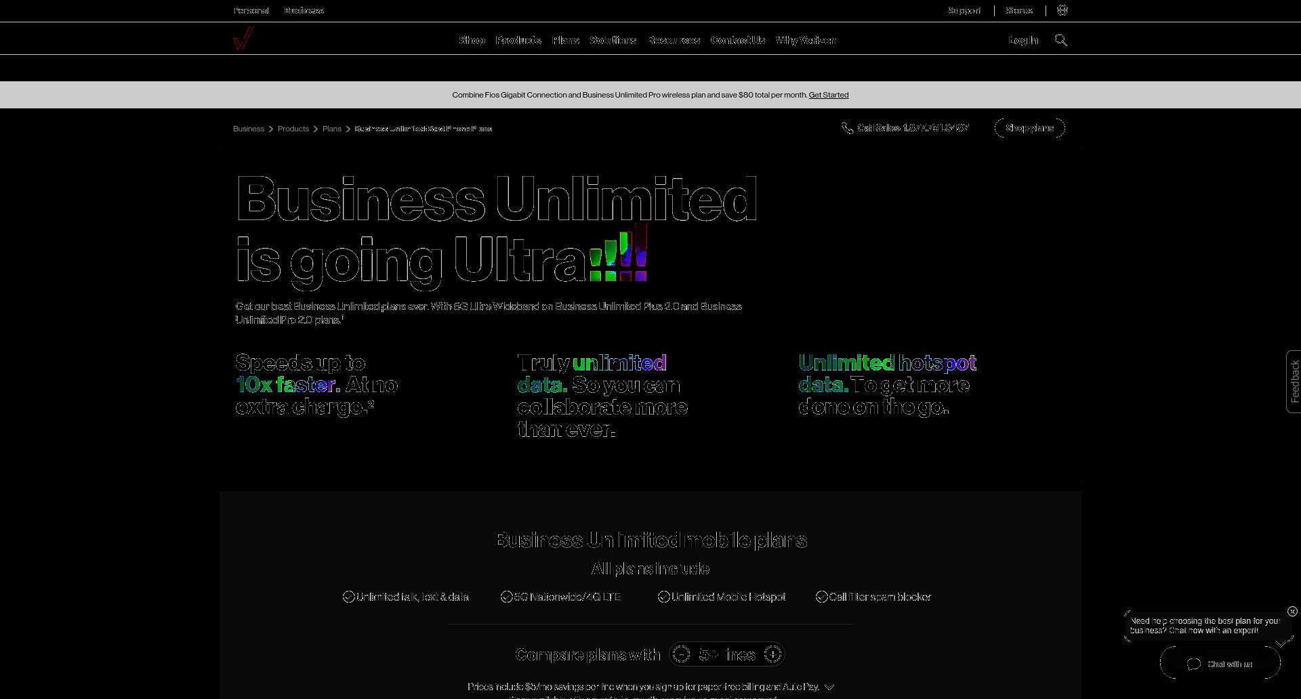
Task: Click the Call Sales phone number
Action: coord(913,128)
